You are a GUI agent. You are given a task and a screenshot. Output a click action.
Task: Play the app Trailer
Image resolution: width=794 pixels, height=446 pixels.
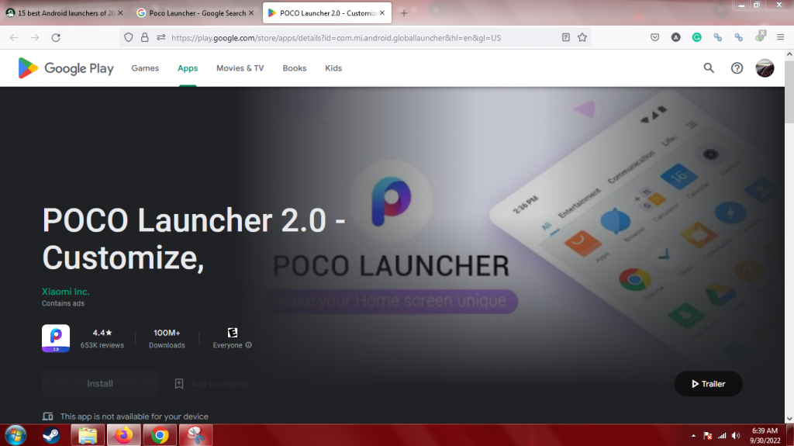[708, 384]
